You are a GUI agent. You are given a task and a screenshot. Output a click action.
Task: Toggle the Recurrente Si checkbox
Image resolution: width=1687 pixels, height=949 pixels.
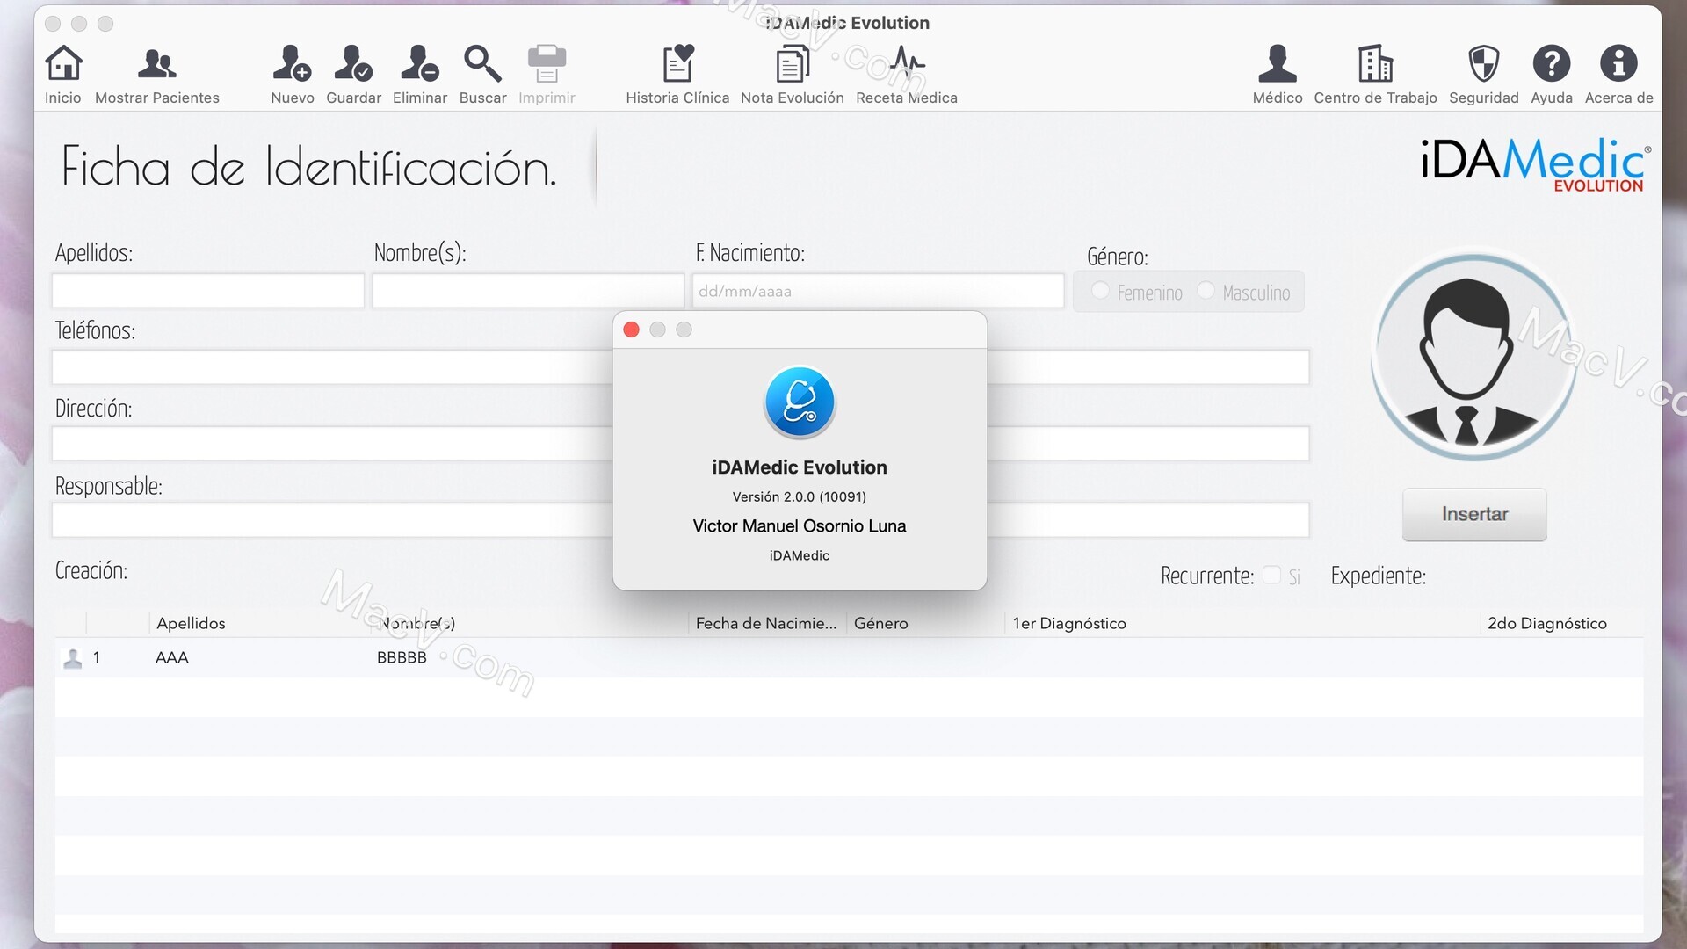click(x=1271, y=575)
